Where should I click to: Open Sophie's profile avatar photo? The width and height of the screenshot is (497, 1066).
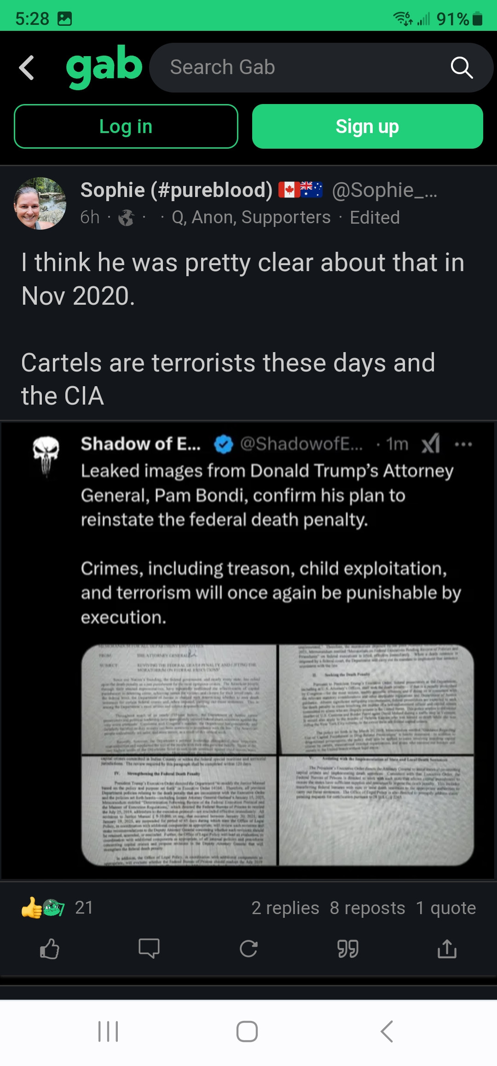(x=40, y=203)
